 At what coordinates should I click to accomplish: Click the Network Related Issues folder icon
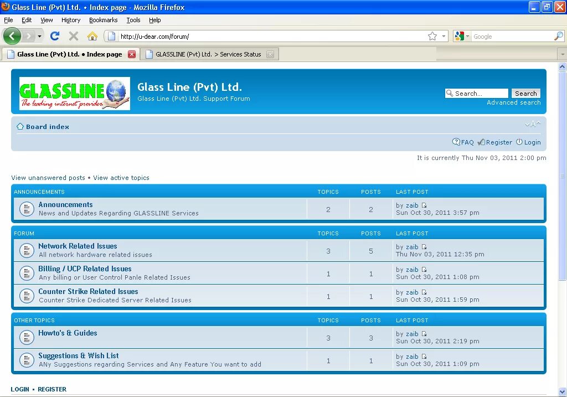coord(27,251)
